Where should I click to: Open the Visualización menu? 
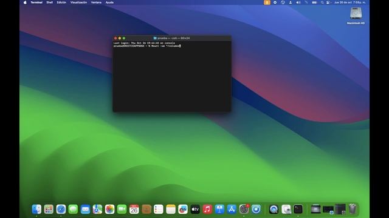coord(78,2)
